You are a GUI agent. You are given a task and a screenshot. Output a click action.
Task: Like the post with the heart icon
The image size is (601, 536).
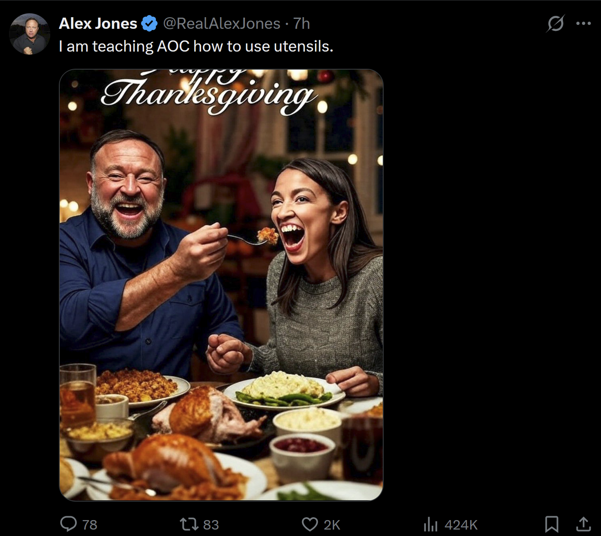point(310,524)
